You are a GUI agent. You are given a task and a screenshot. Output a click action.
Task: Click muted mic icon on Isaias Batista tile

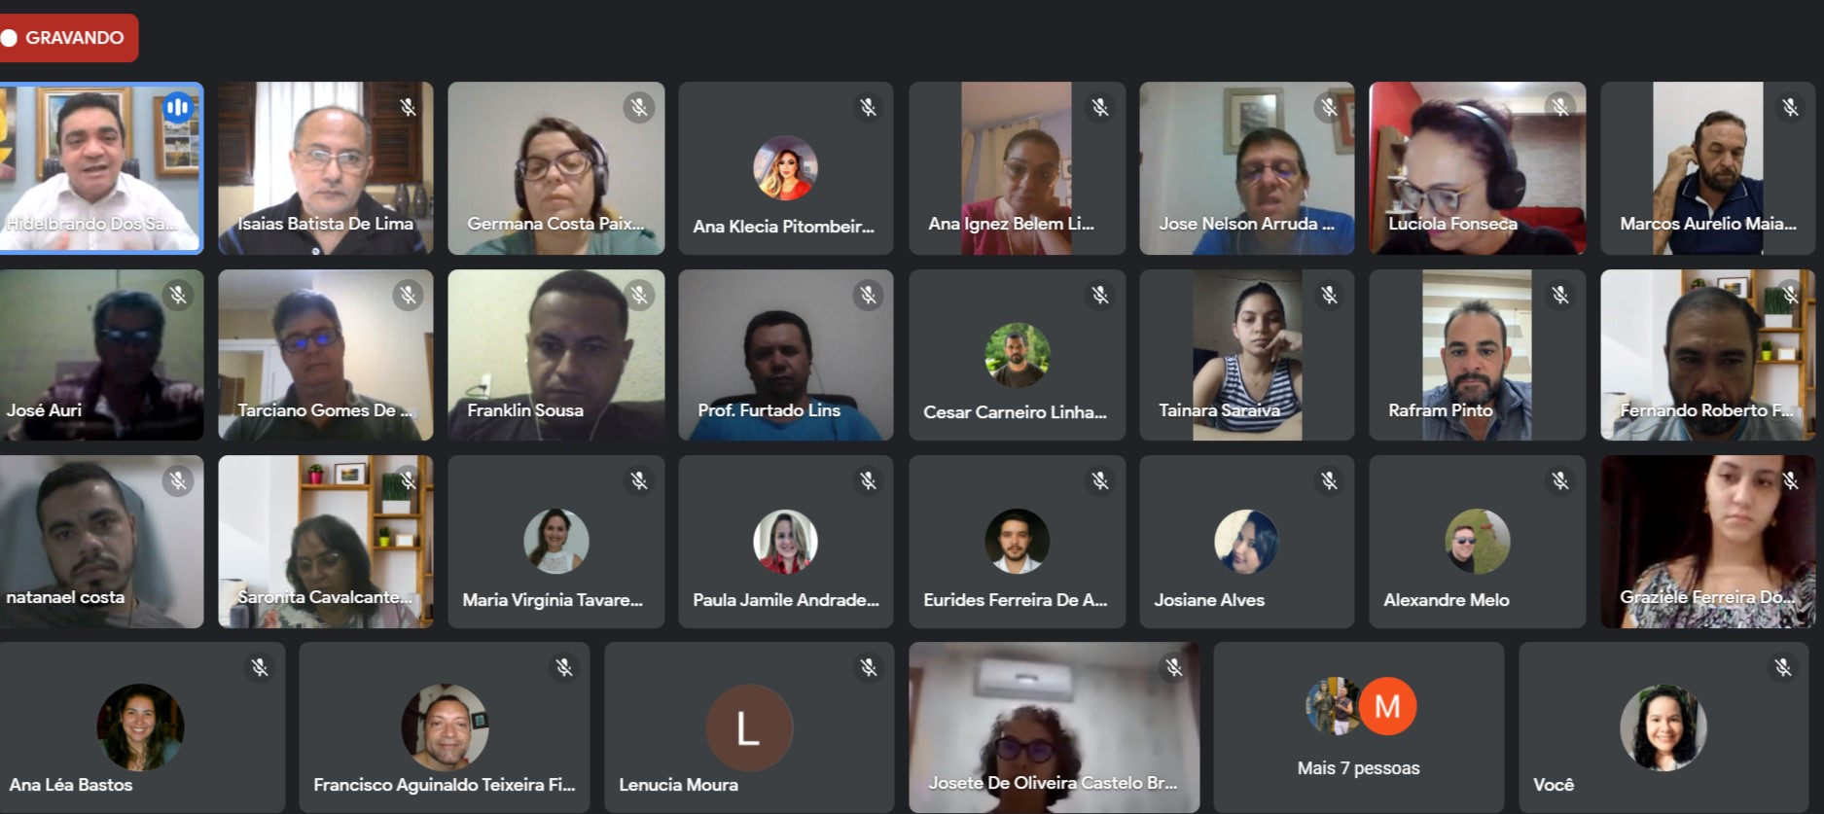[409, 107]
